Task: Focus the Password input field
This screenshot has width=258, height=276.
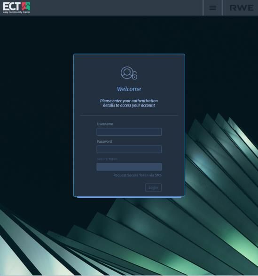Action: point(129,149)
